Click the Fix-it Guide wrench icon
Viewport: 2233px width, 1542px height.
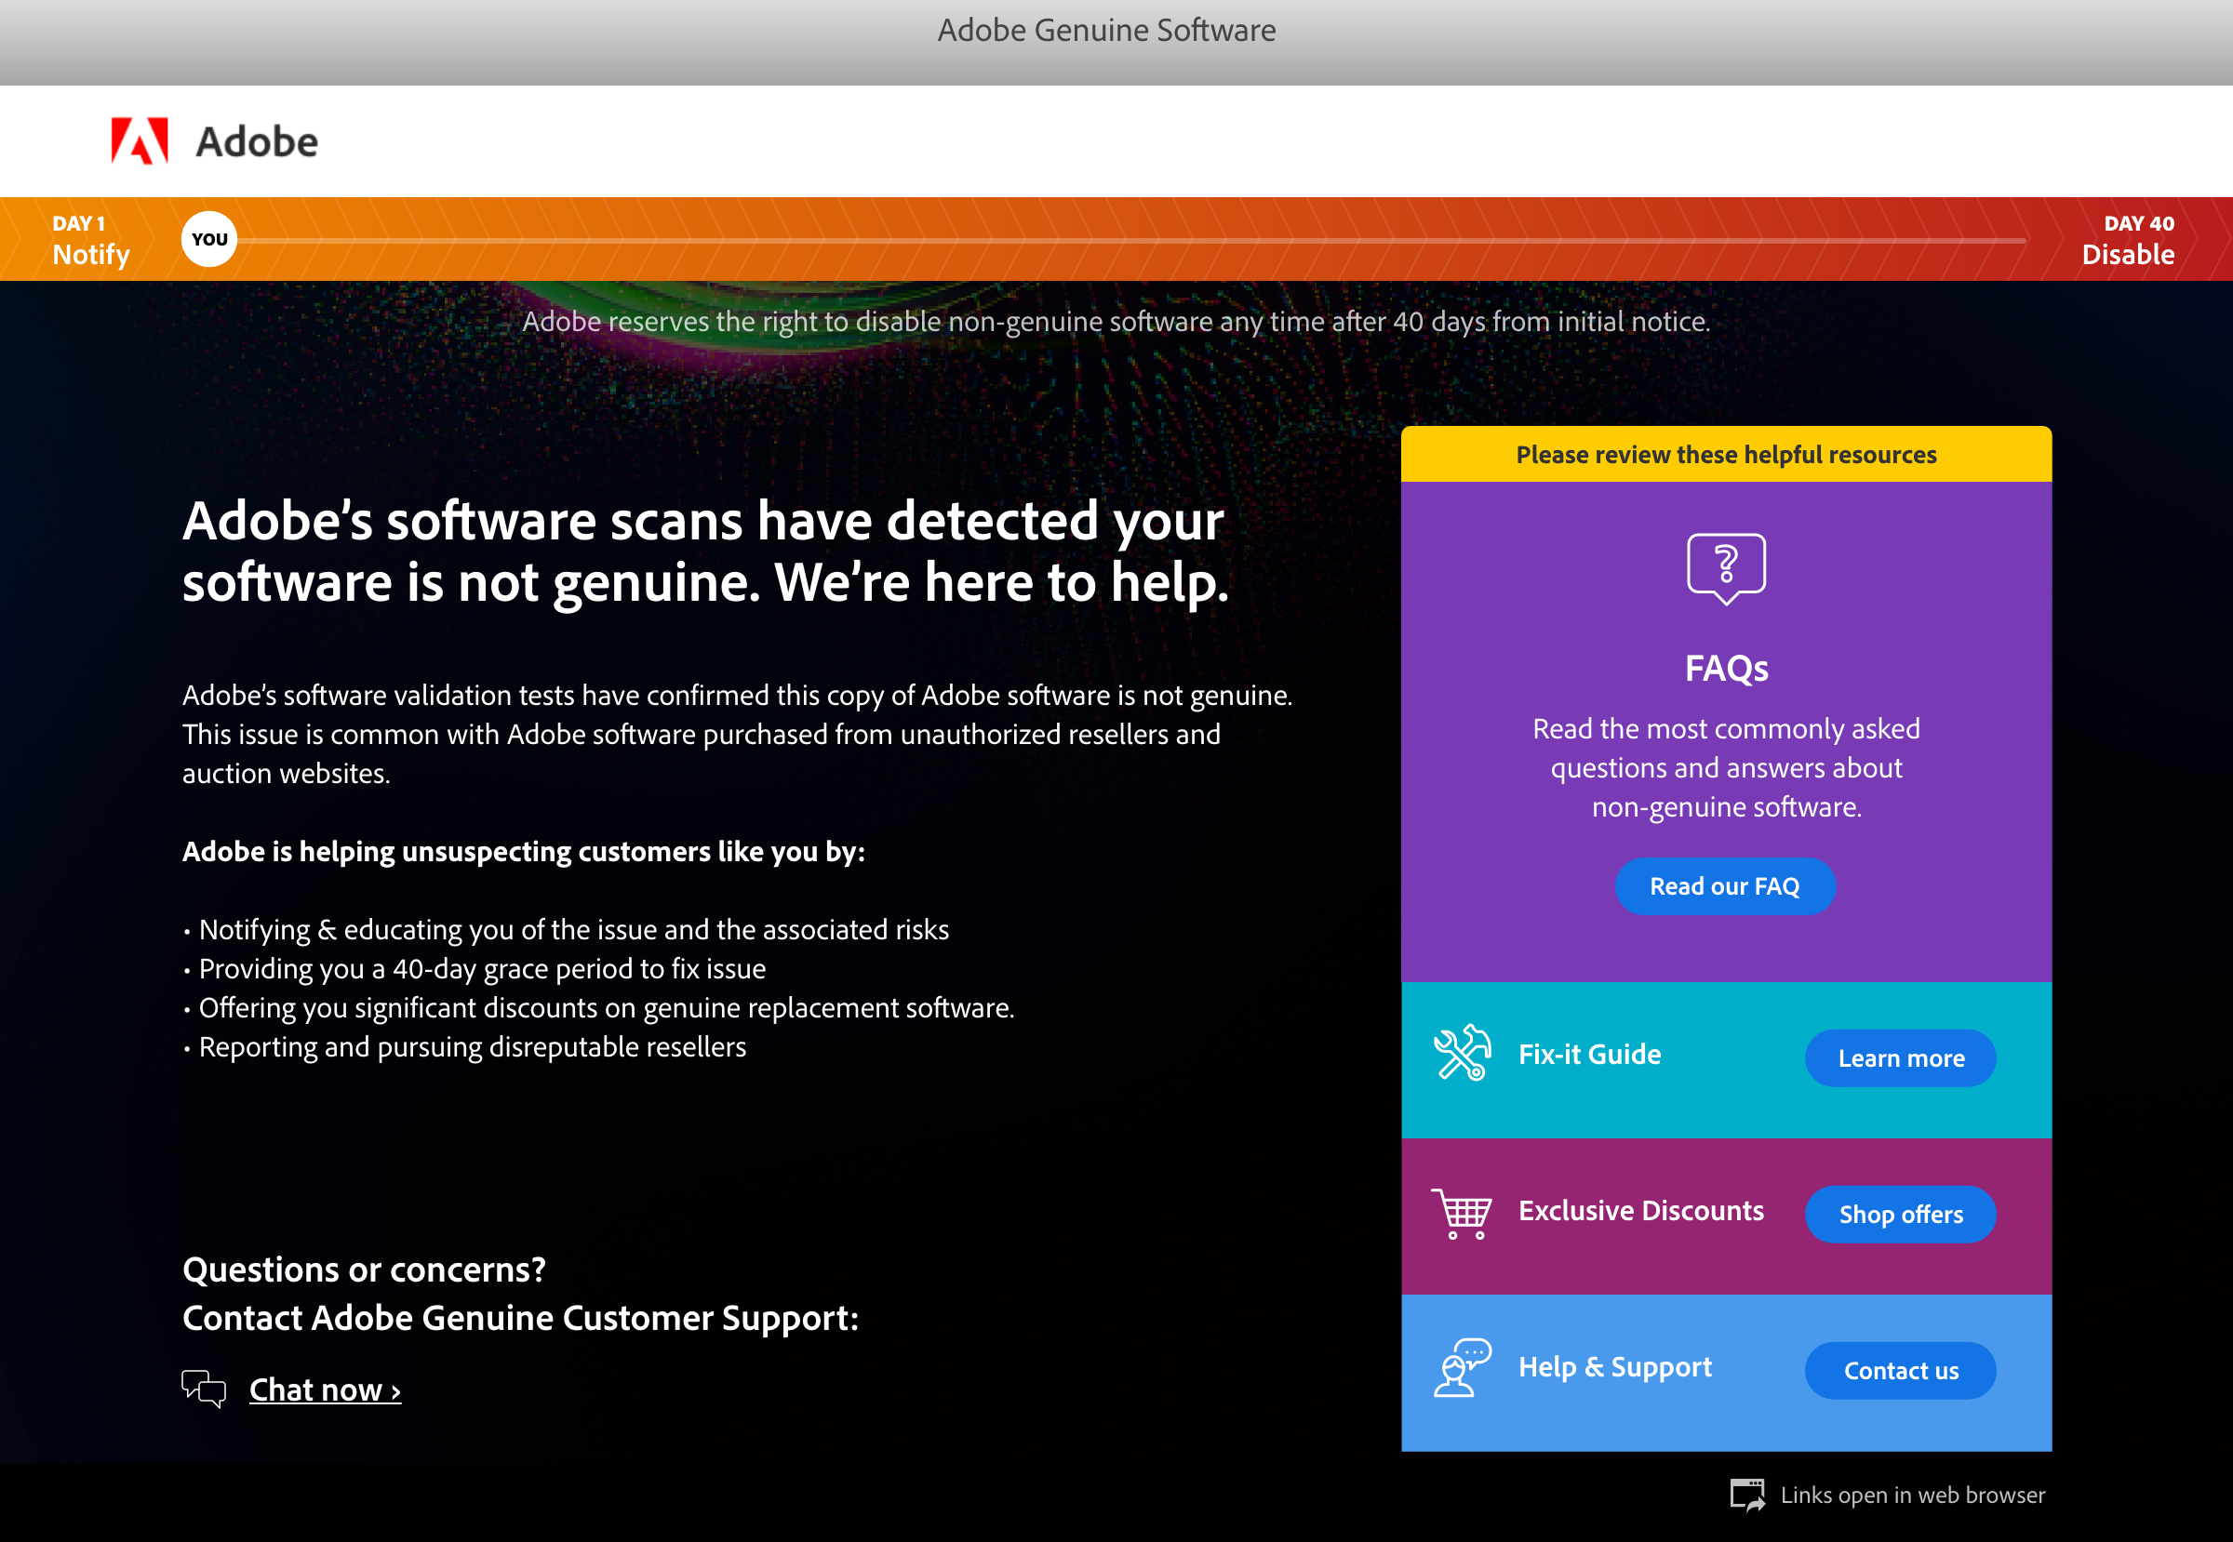point(1461,1057)
